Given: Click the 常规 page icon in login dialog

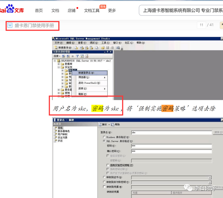Looking at the screenshot, I should point(55,128).
